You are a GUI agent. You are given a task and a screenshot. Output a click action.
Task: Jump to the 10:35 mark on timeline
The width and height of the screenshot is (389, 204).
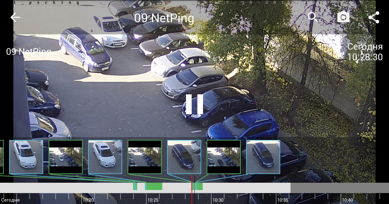coord(283,200)
